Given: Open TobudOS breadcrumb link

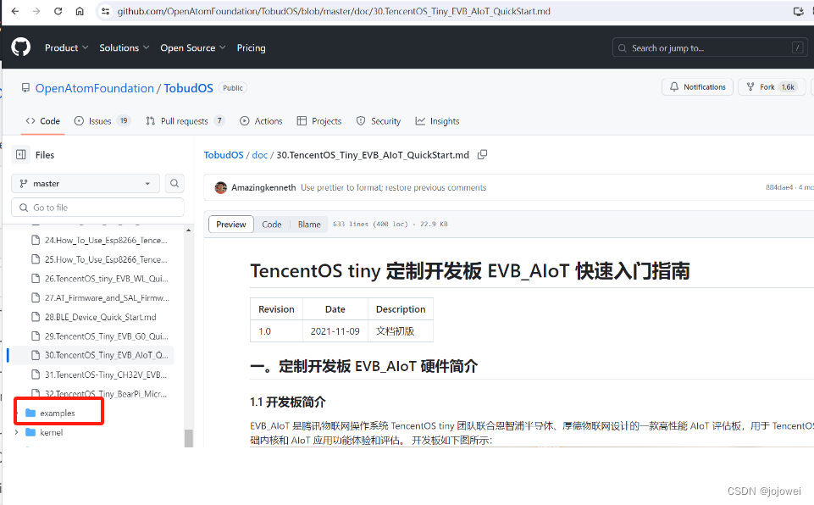Looking at the screenshot, I should click(x=224, y=155).
